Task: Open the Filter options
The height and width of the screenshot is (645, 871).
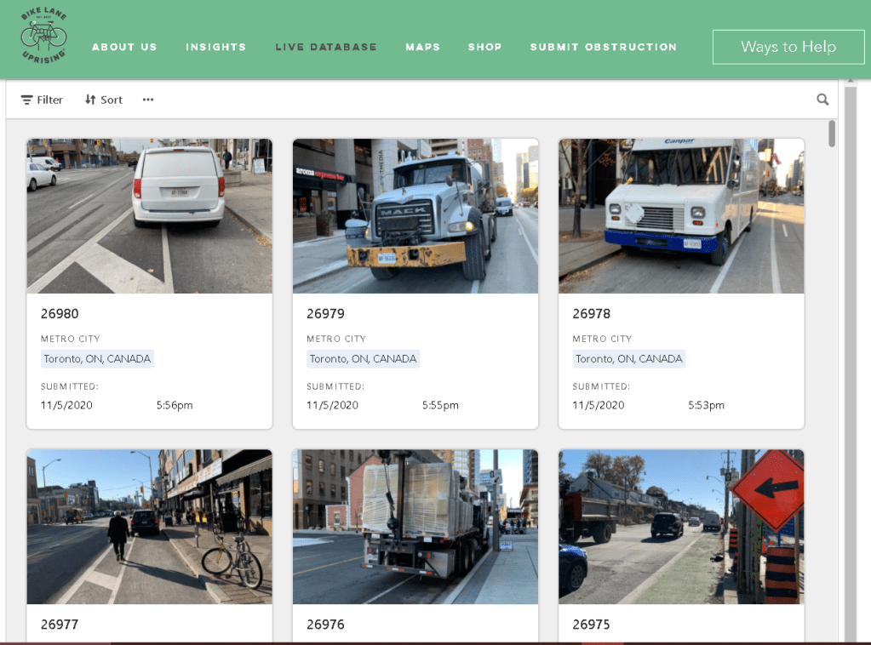Action: [42, 100]
